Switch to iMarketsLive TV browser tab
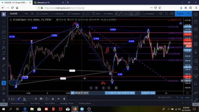Viewport: 199px width, 112px height. click(49, 2)
